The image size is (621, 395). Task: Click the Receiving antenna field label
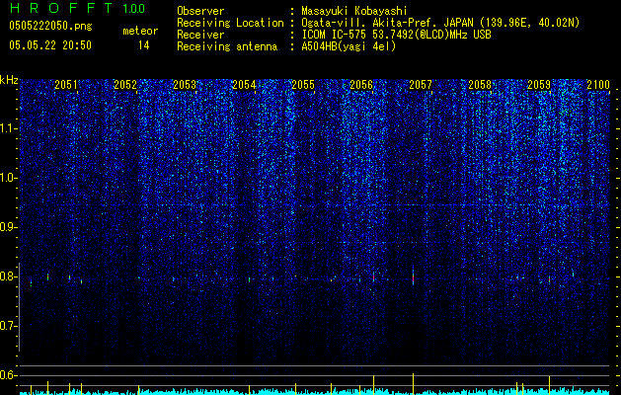[227, 46]
